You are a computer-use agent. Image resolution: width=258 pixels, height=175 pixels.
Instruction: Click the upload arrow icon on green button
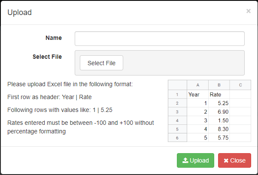(185, 160)
